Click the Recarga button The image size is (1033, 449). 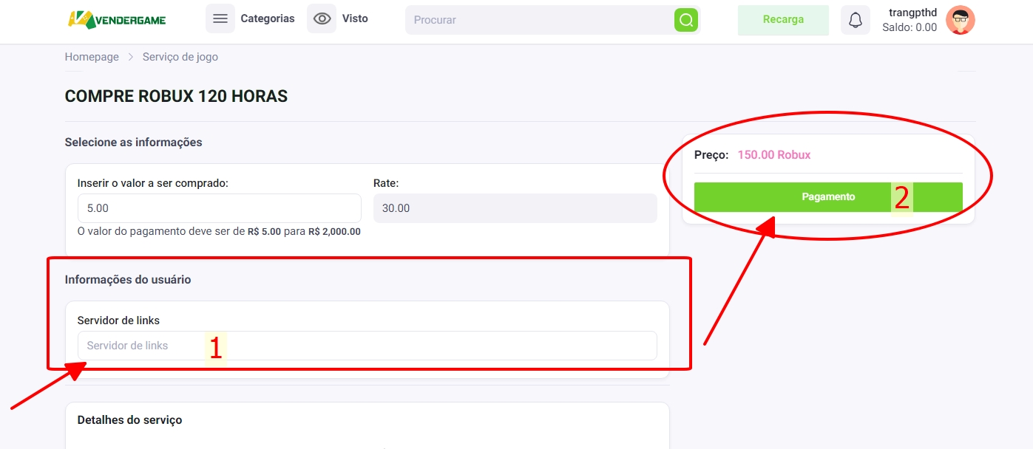point(783,20)
